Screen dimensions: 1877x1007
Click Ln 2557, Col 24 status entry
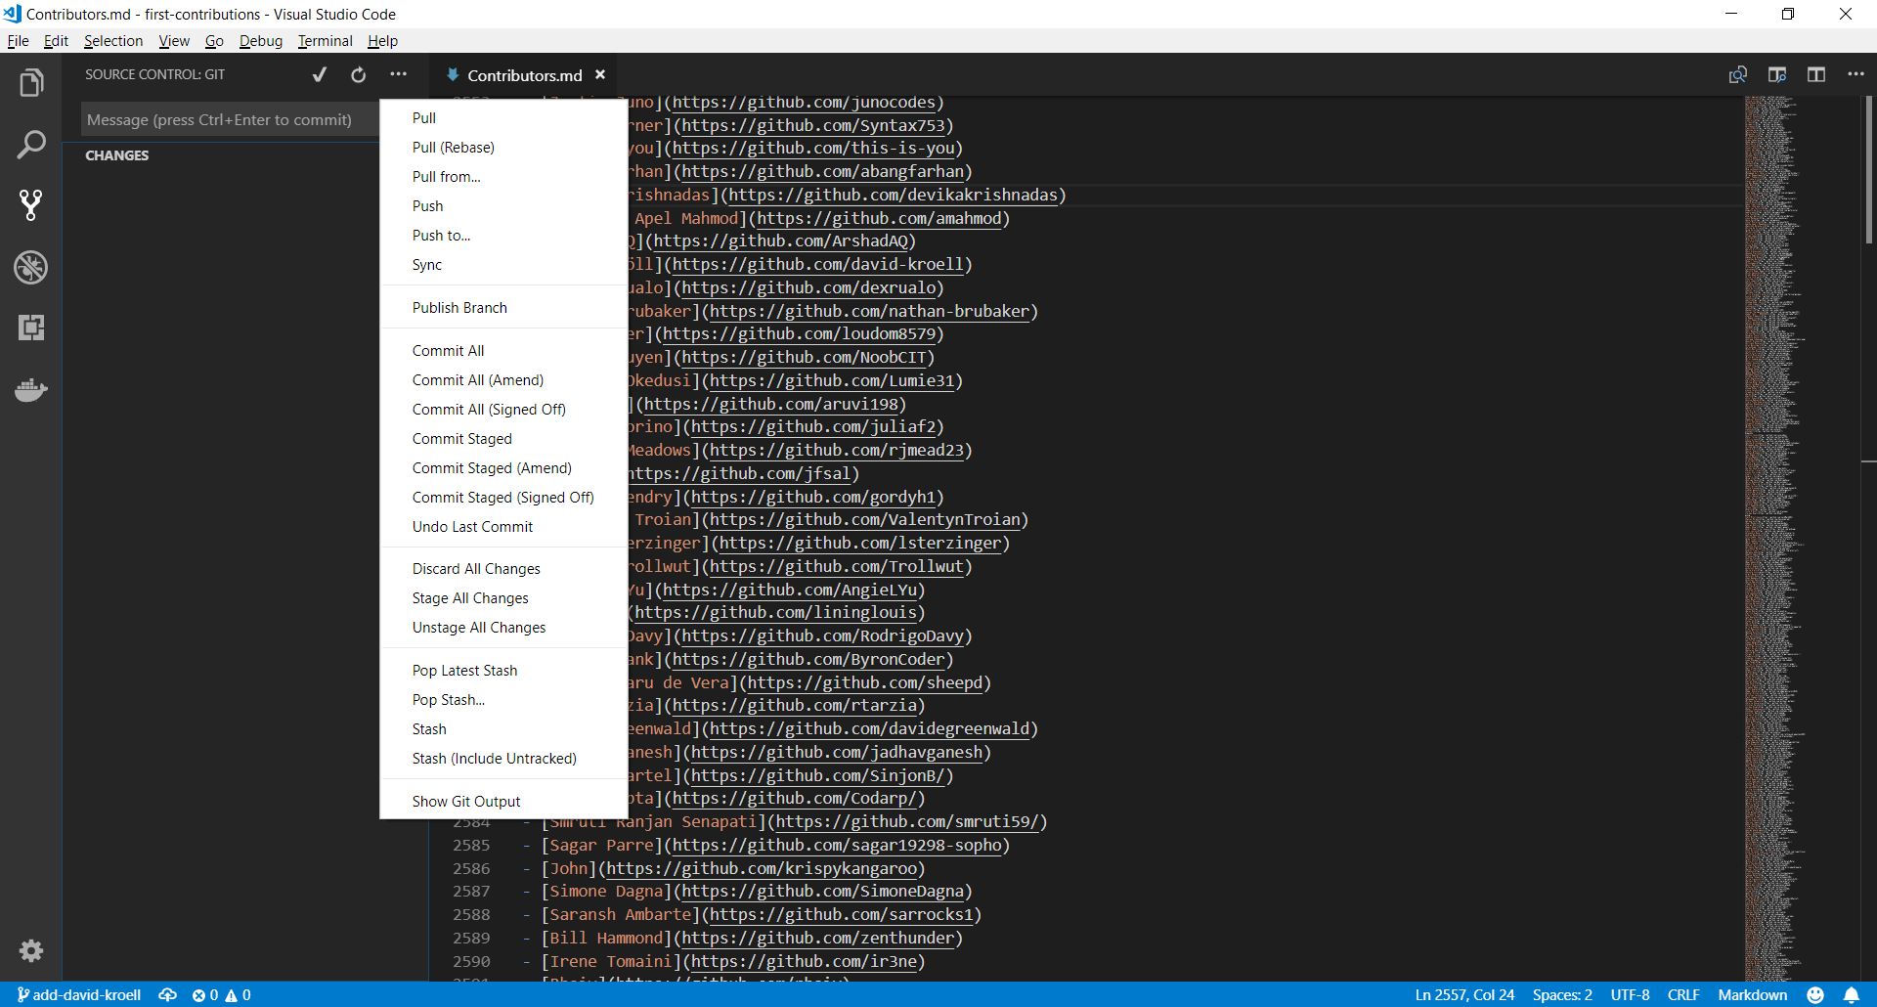tap(1464, 994)
